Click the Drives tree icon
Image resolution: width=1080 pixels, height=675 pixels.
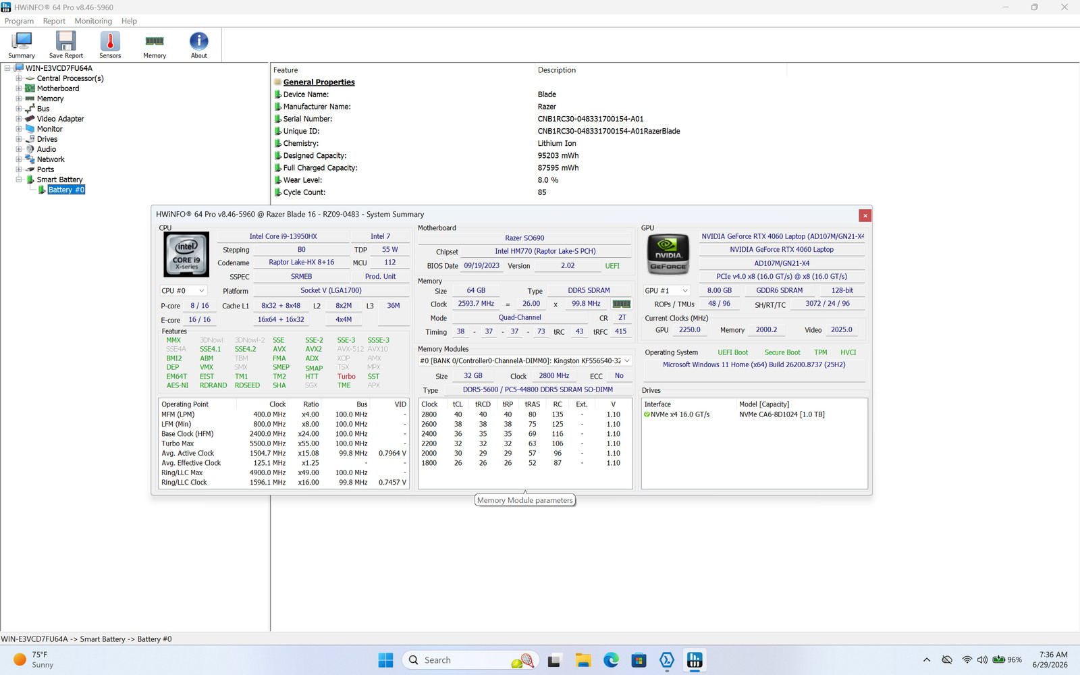coord(30,139)
